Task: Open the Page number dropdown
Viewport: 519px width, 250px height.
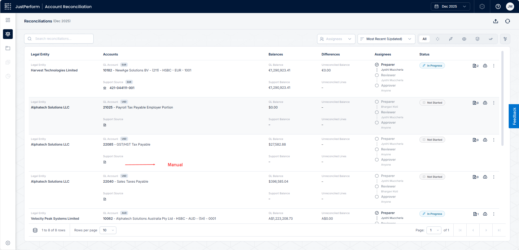Action: click(x=434, y=230)
